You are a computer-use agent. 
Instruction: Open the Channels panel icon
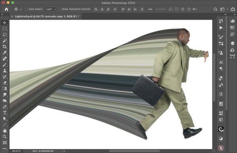click(233, 50)
